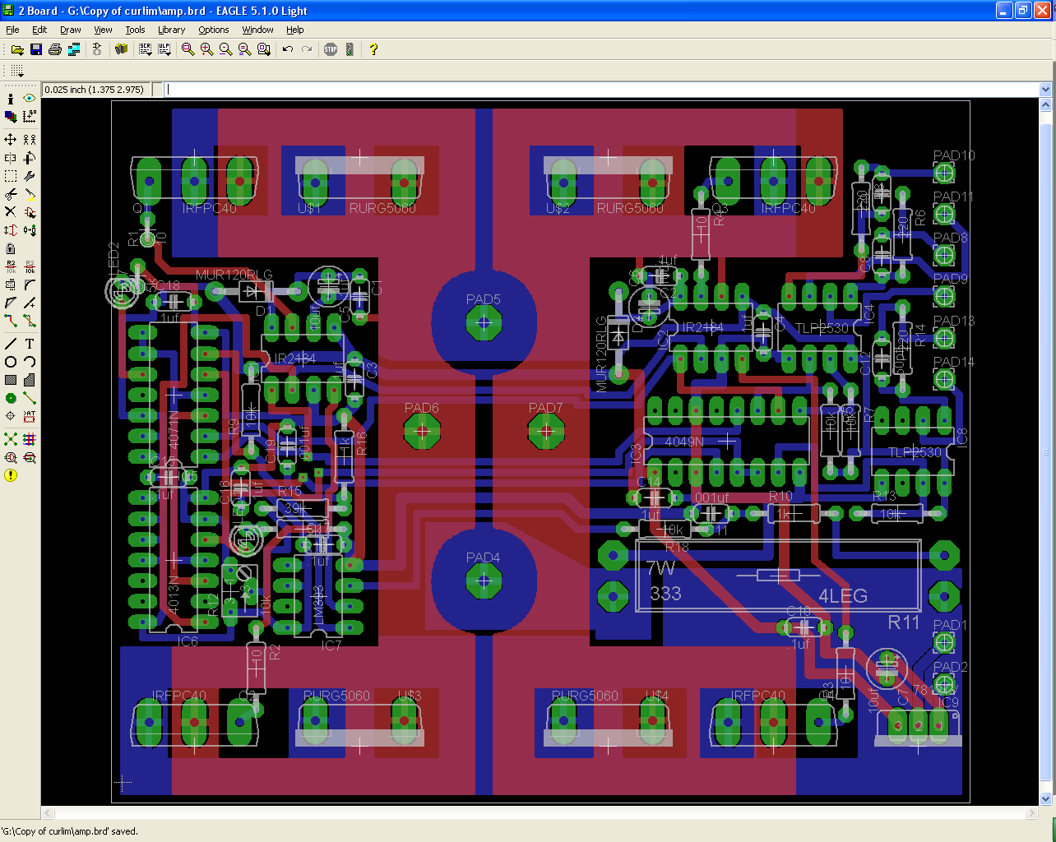The width and height of the screenshot is (1056, 842).
Task: Click the Go traffic light icon
Action: (350, 49)
